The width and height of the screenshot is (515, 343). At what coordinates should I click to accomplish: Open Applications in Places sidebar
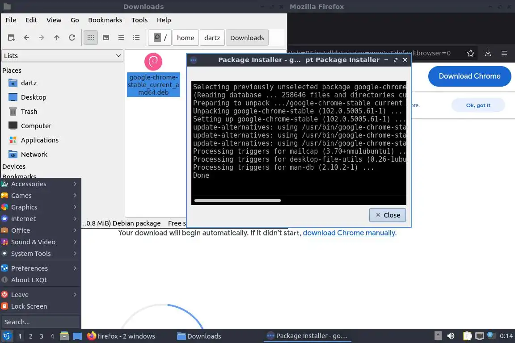[41, 140]
